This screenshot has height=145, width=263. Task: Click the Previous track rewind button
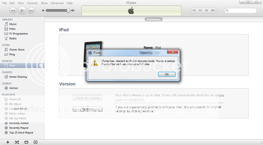[x=13, y=11]
